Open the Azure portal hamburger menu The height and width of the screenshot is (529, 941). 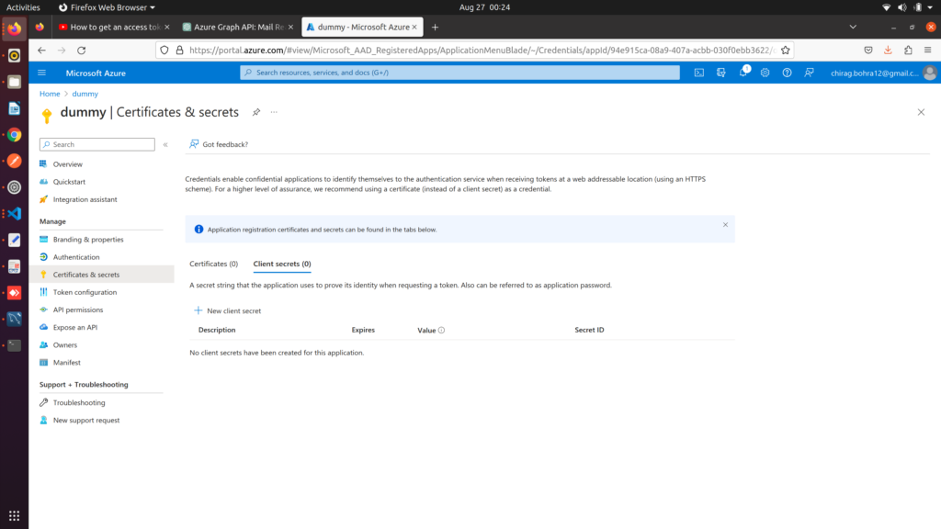pos(41,73)
